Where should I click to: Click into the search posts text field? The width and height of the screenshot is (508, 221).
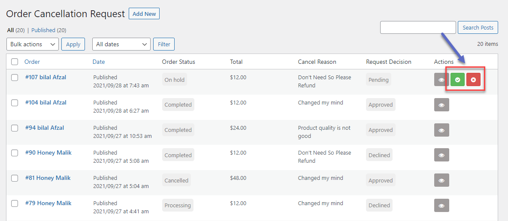pyautogui.click(x=417, y=27)
